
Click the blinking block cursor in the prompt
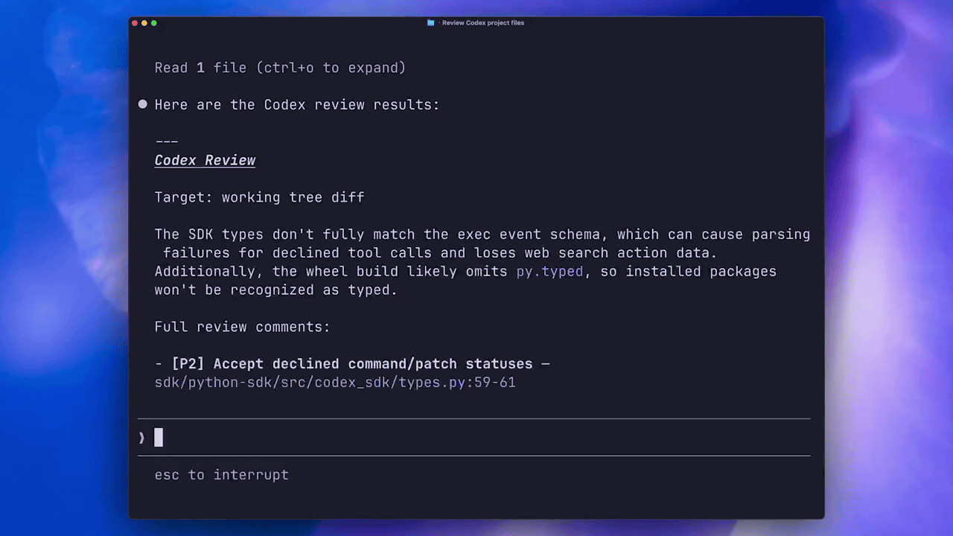(x=159, y=438)
